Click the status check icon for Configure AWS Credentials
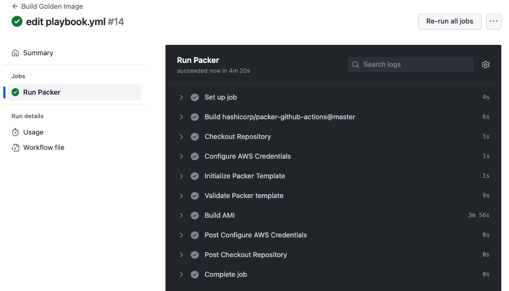Screen dimensions: 509x291 (195, 156)
